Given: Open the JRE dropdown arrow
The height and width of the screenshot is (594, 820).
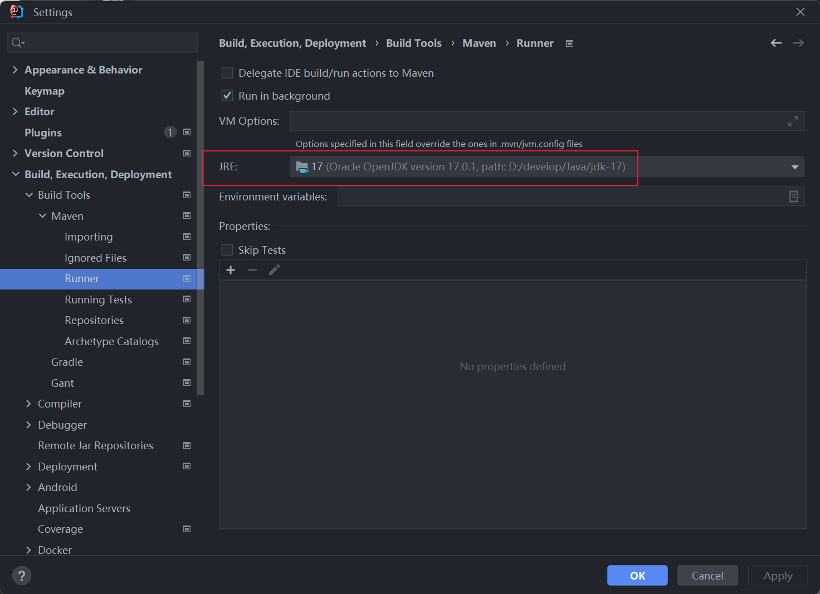Looking at the screenshot, I should 794,167.
